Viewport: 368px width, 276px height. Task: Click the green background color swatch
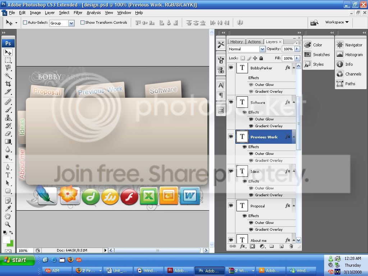pyautogui.click(x=11, y=244)
